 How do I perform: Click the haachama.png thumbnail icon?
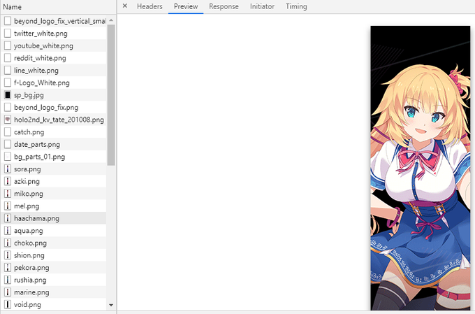pyautogui.click(x=8, y=218)
